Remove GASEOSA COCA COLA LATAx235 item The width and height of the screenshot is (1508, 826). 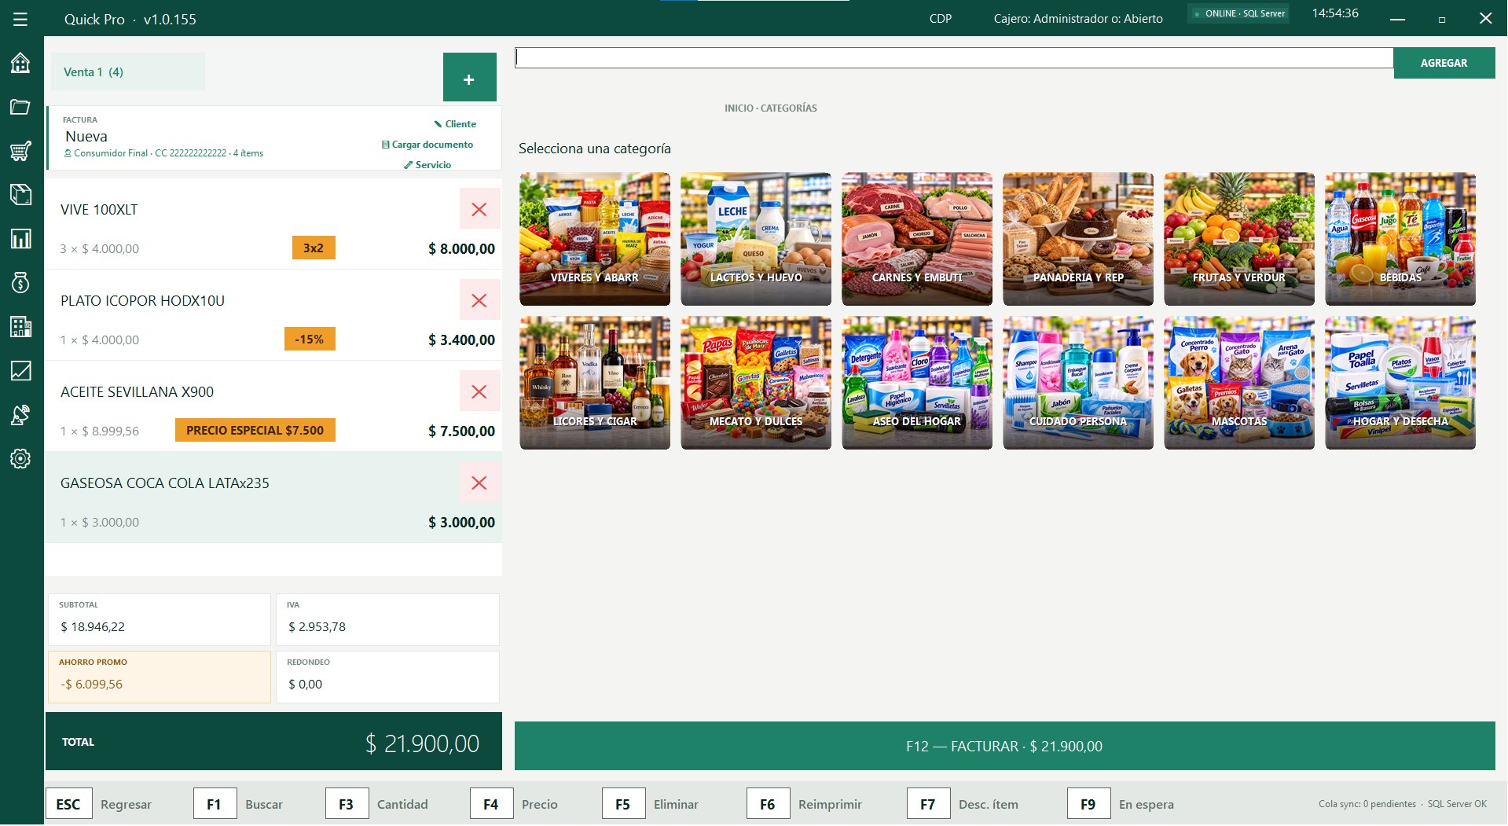pyautogui.click(x=479, y=483)
